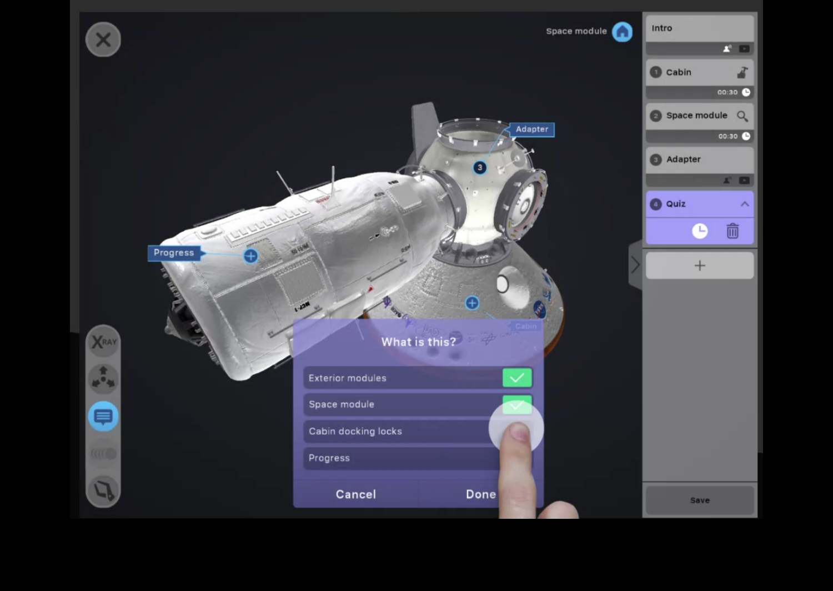This screenshot has width=833, height=591.
Task: Select the Progress quiz answer
Action: (418, 458)
